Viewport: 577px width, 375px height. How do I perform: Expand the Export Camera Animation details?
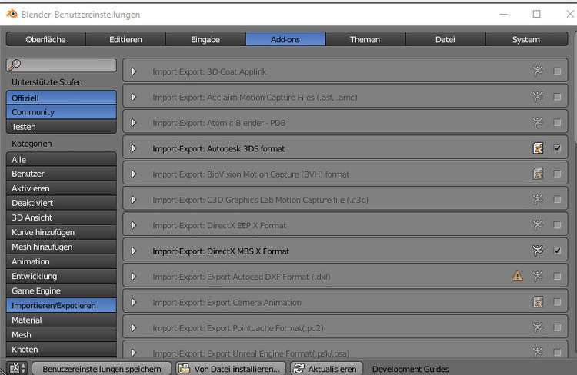click(134, 302)
